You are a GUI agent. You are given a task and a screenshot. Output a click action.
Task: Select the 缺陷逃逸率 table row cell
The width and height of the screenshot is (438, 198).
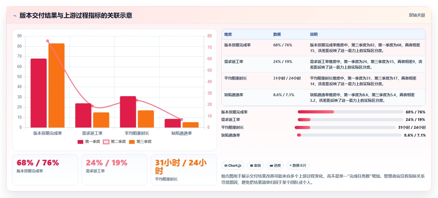pyautogui.click(x=246, y=97)
